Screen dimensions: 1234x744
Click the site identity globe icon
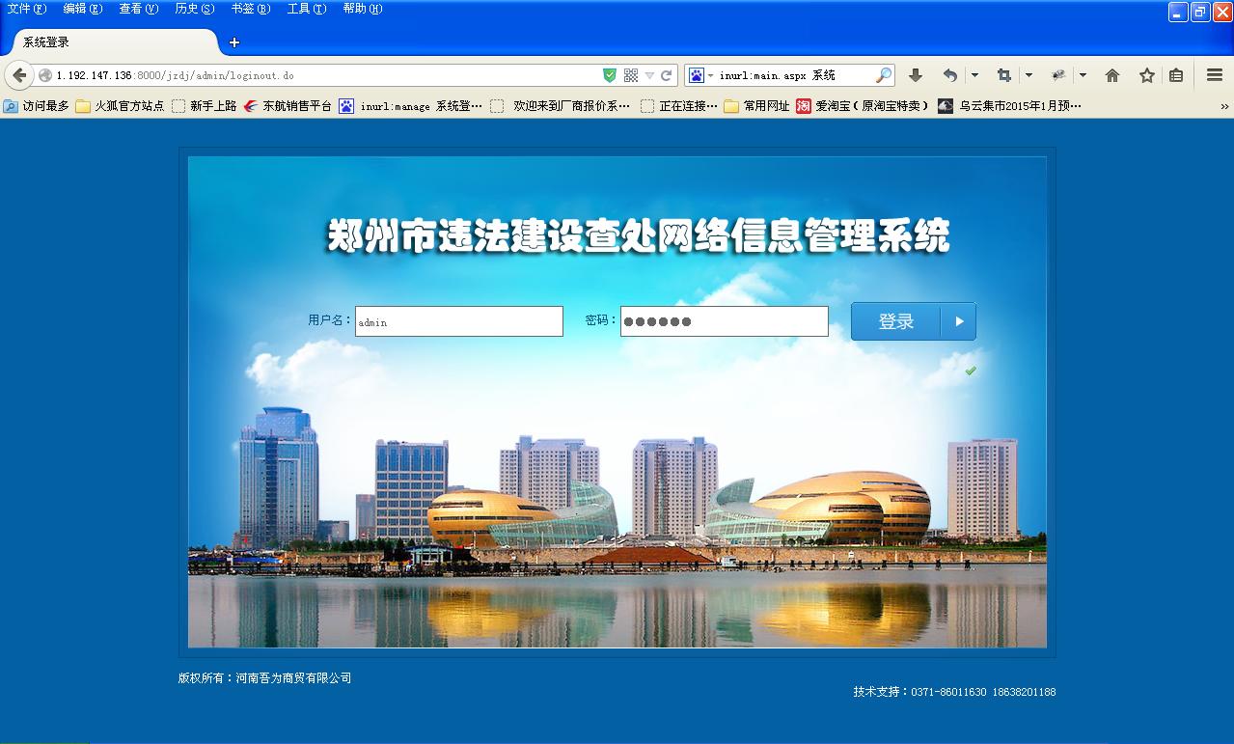[x=45, y=75]
